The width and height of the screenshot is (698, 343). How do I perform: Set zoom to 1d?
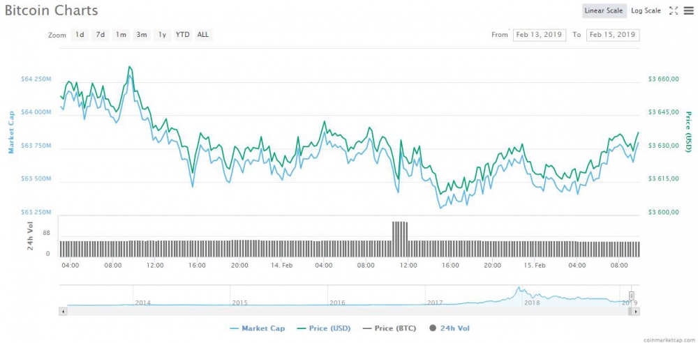coord(80,35)
